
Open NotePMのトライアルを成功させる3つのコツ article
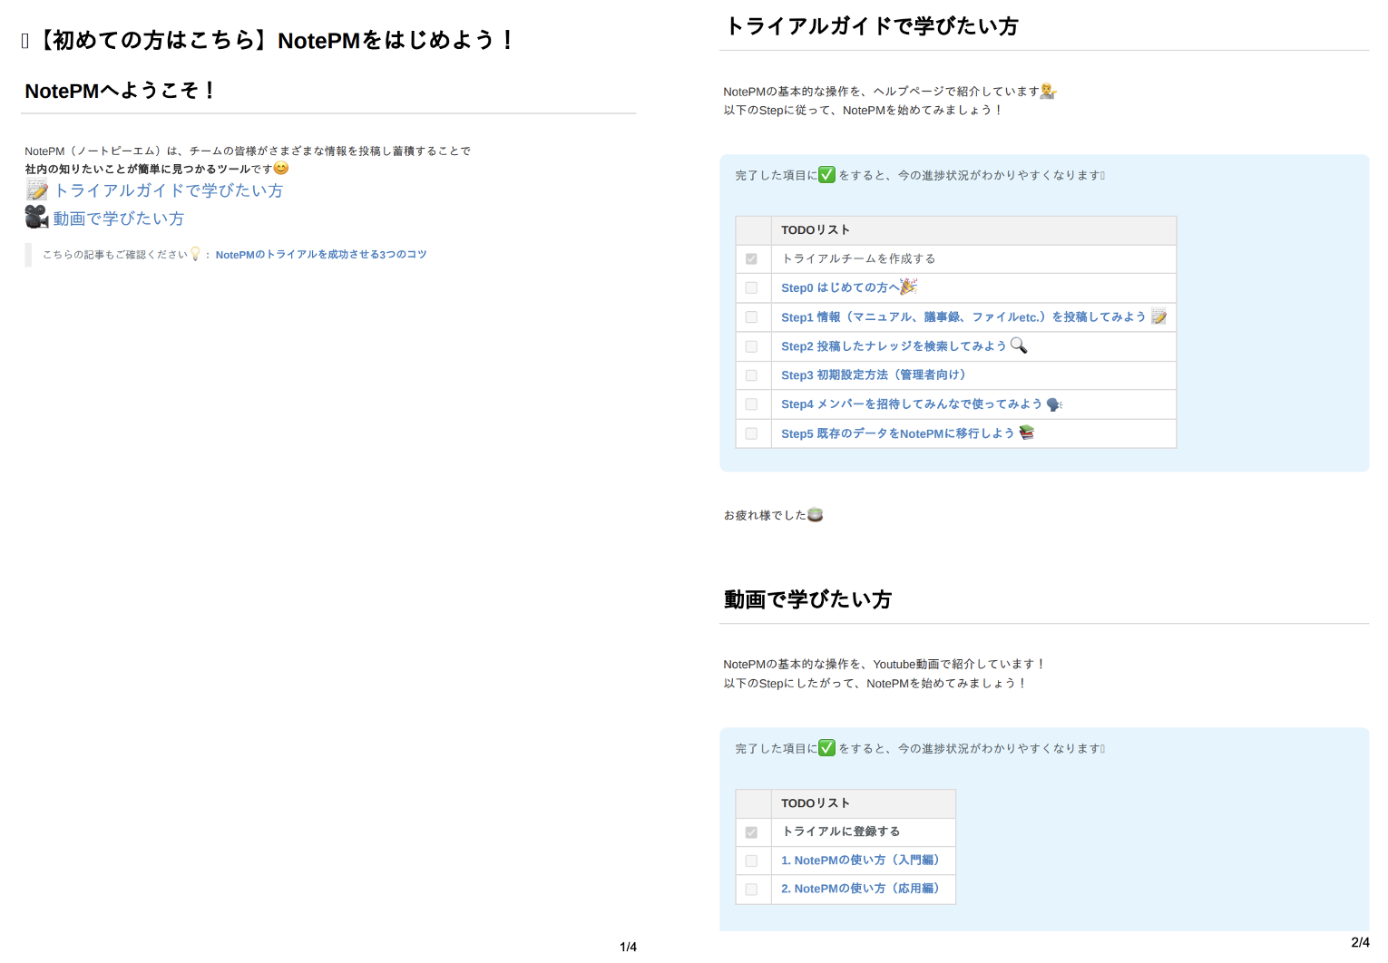click(x=321, y=254)
